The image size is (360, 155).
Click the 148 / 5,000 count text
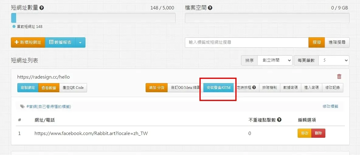click(162, 8)
